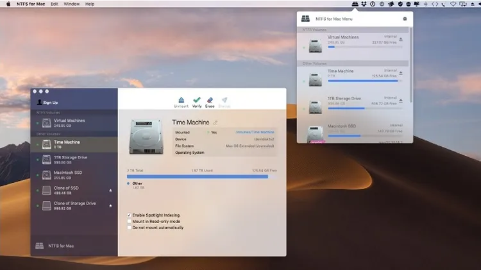
Task: Click Time Machine drive icon in menu popup
Action: click(x=315, y=80)
